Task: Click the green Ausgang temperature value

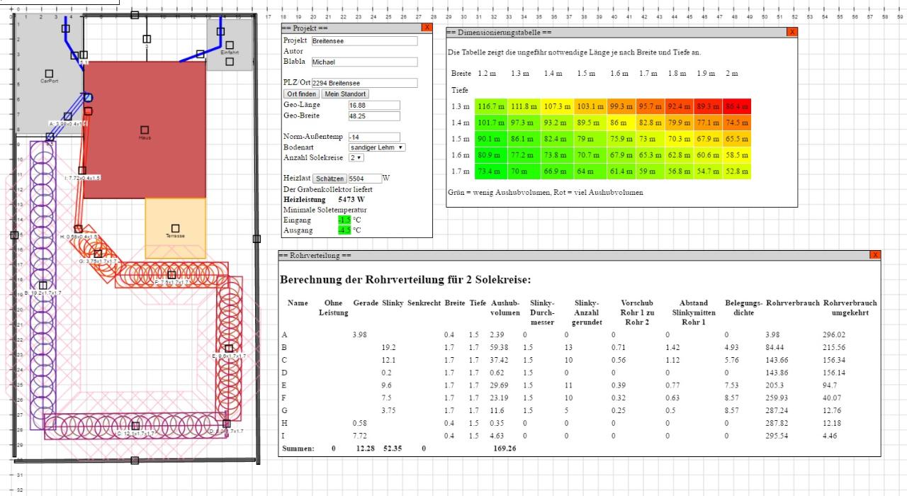Action: point(344,230)
